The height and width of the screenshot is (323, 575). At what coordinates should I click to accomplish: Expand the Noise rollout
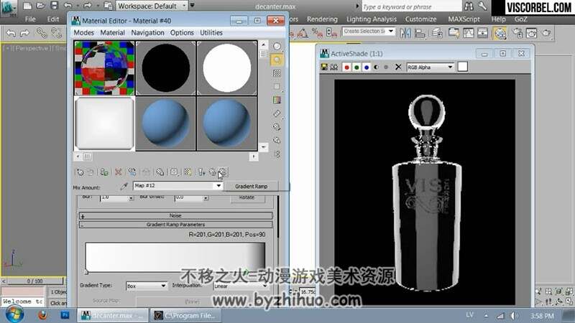(x=175, y=216)
